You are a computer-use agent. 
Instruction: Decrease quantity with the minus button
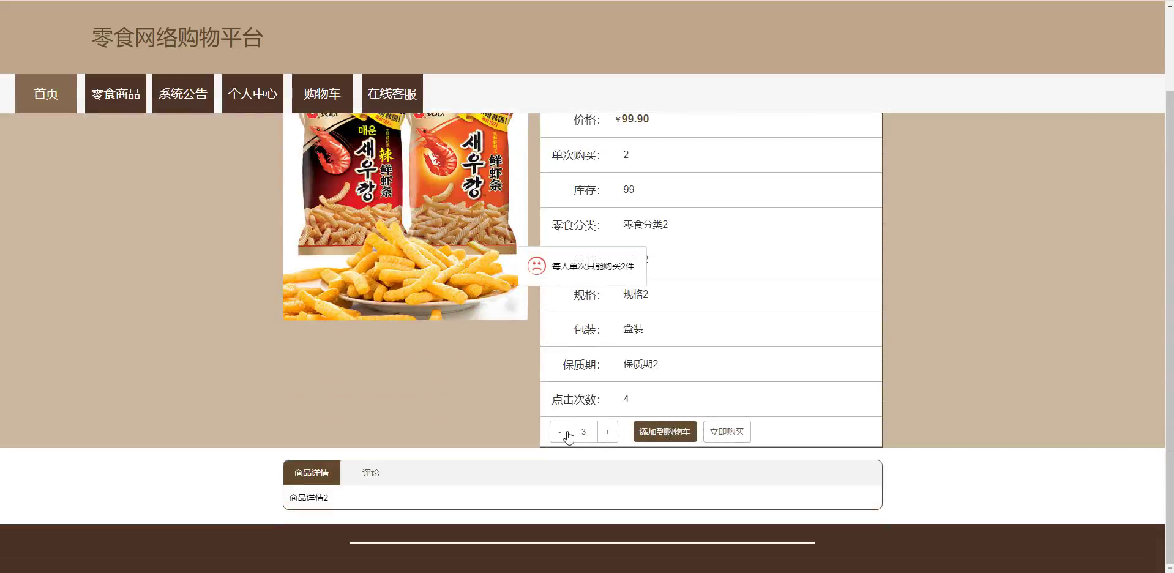[x=559, y=432]
